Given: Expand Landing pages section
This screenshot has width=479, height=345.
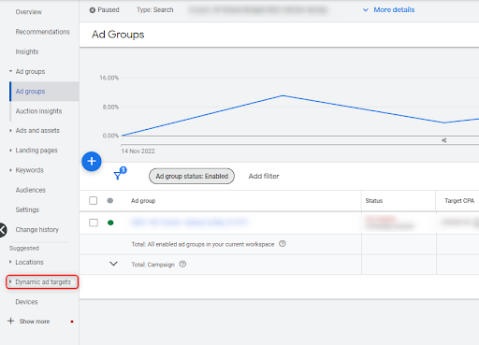Looking at the screenshot, I should (10, 151).
